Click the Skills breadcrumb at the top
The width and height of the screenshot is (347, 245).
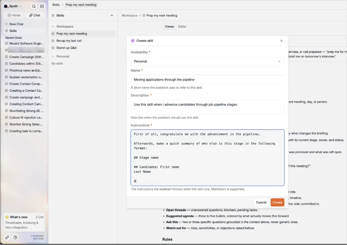pyautogui.click(x=56, y=5)
